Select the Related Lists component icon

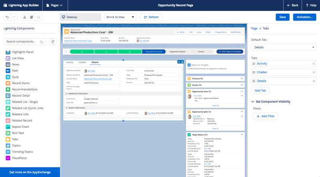[8, 115]
